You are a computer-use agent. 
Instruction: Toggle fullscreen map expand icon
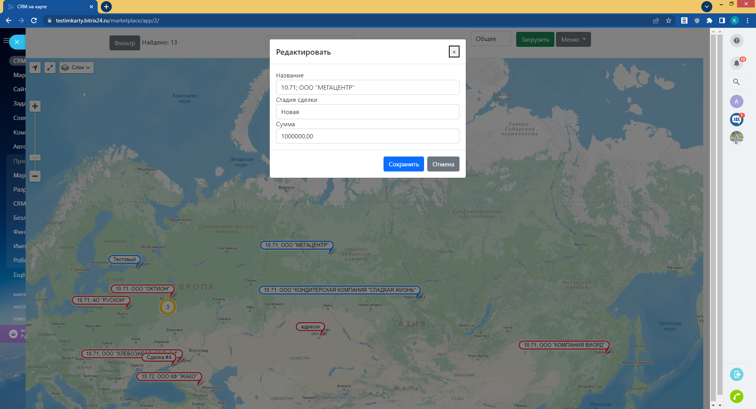click(50, 68)
